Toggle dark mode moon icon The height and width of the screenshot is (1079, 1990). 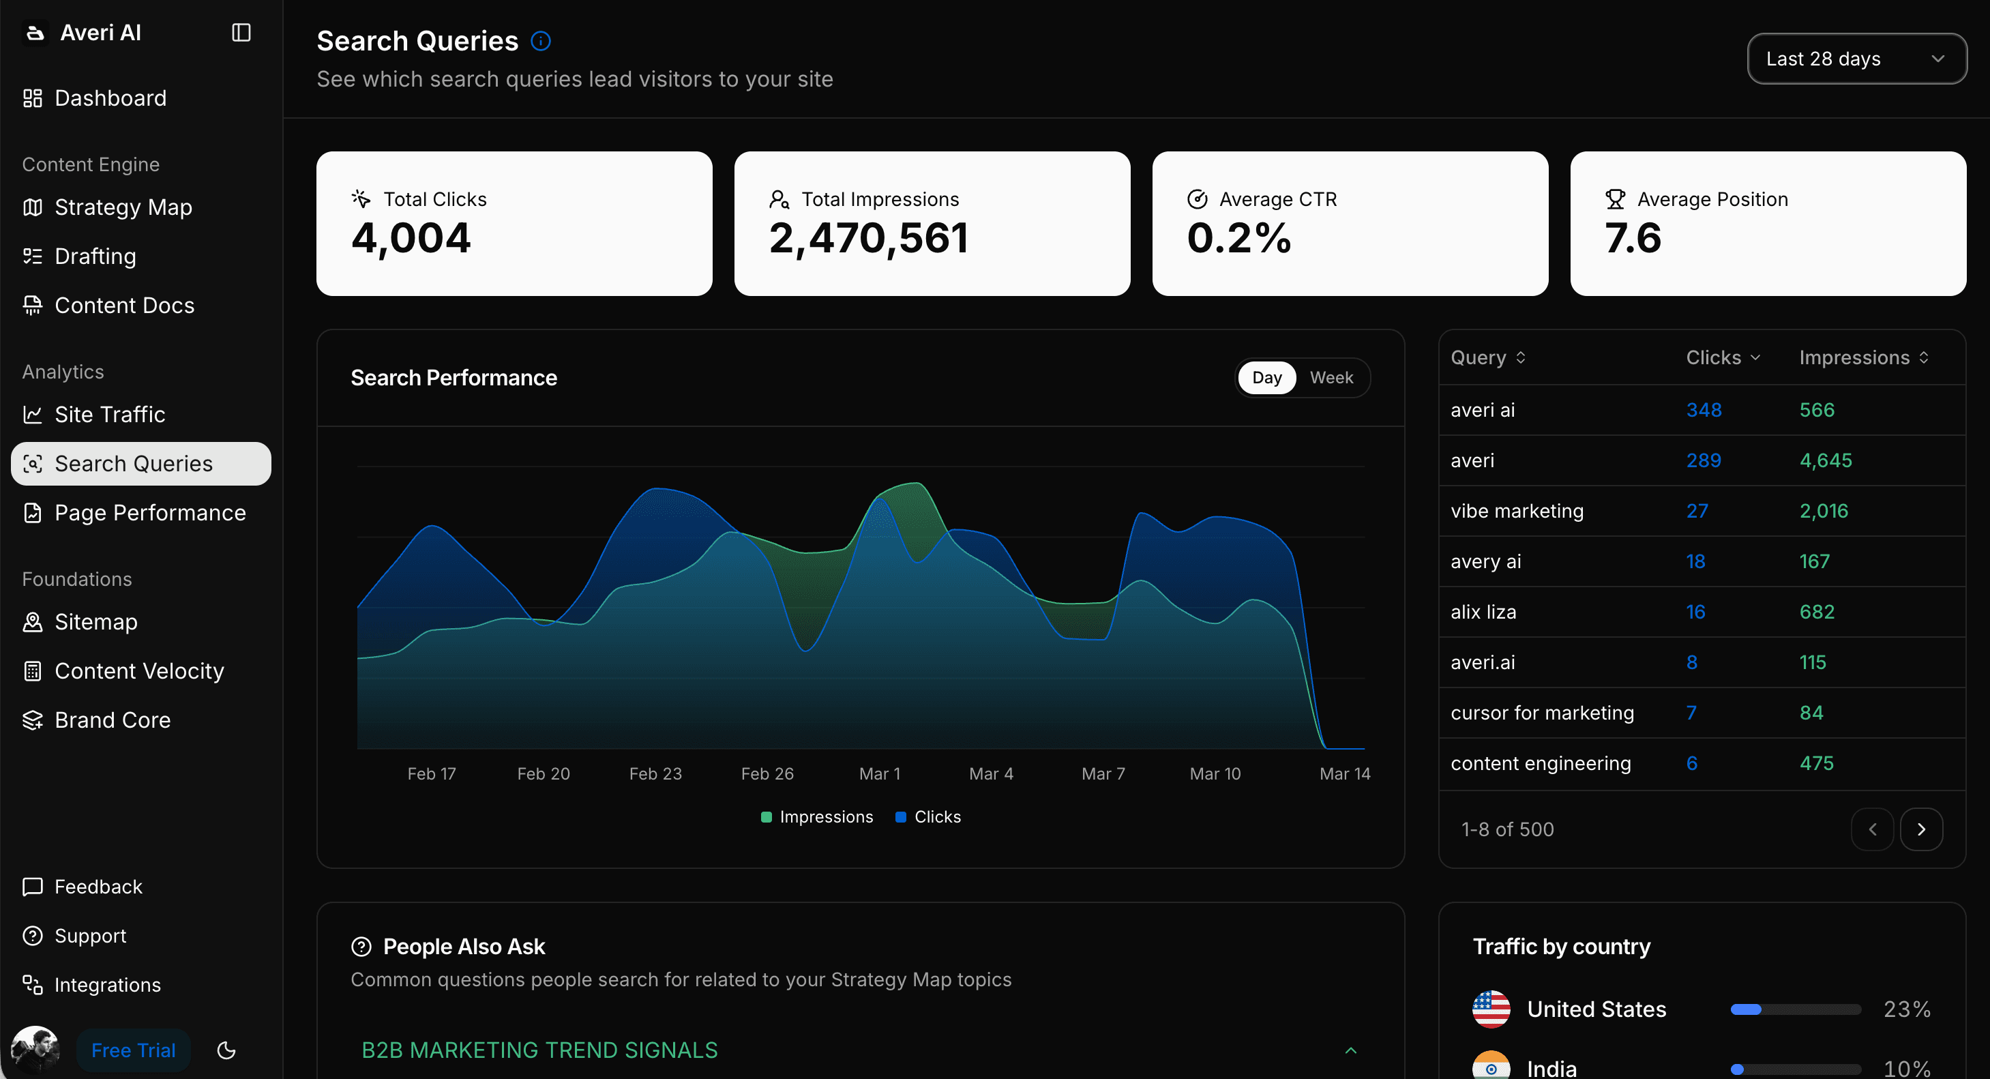click(x=226, y=1050)
